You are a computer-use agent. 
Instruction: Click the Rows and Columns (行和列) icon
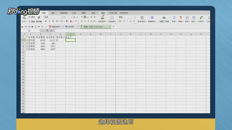tap(201, 18)
